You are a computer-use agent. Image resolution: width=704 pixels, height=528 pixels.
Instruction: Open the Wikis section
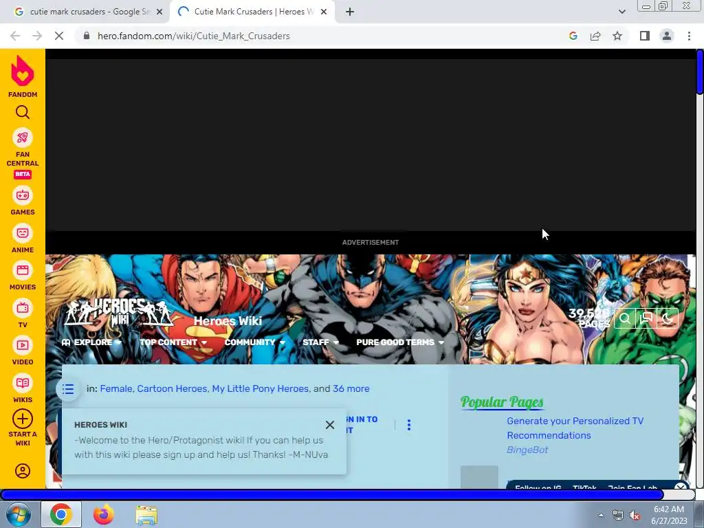[23, 388]
